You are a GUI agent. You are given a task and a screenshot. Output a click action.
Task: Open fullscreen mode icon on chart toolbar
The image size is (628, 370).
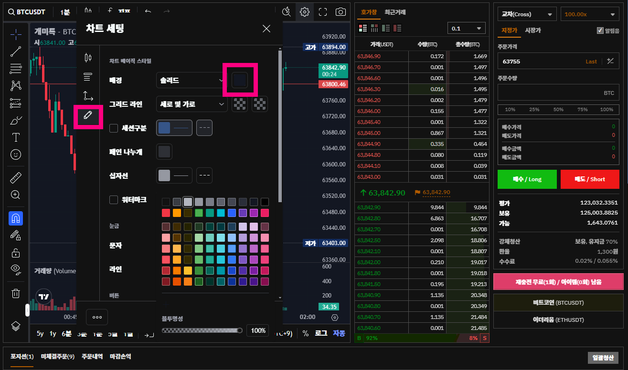pyautogui.click(x=323, y=12)
